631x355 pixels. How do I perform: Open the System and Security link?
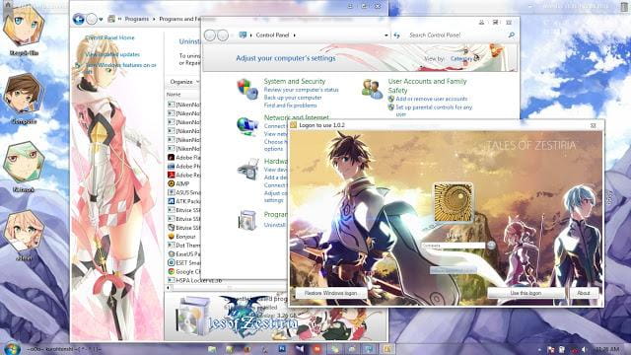tap(295, 81)
